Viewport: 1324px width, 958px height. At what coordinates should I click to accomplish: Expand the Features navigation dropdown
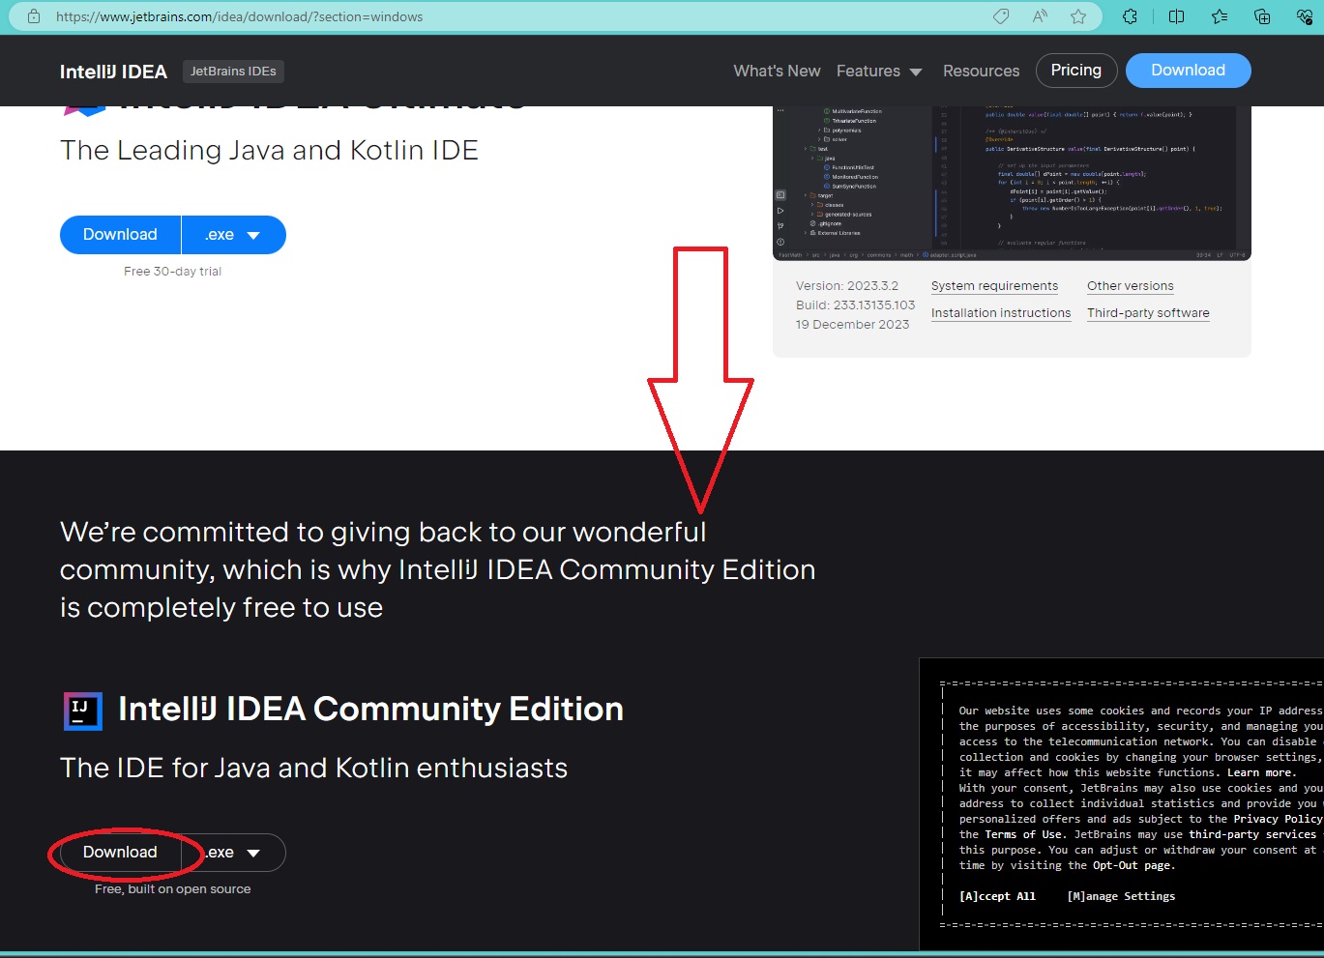[x=878, y=71]
